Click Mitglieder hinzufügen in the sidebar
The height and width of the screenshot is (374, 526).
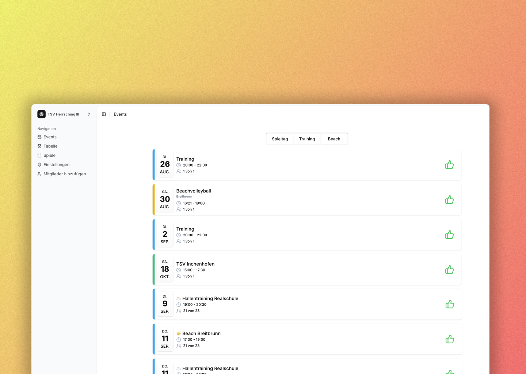(x=65, y=174)
